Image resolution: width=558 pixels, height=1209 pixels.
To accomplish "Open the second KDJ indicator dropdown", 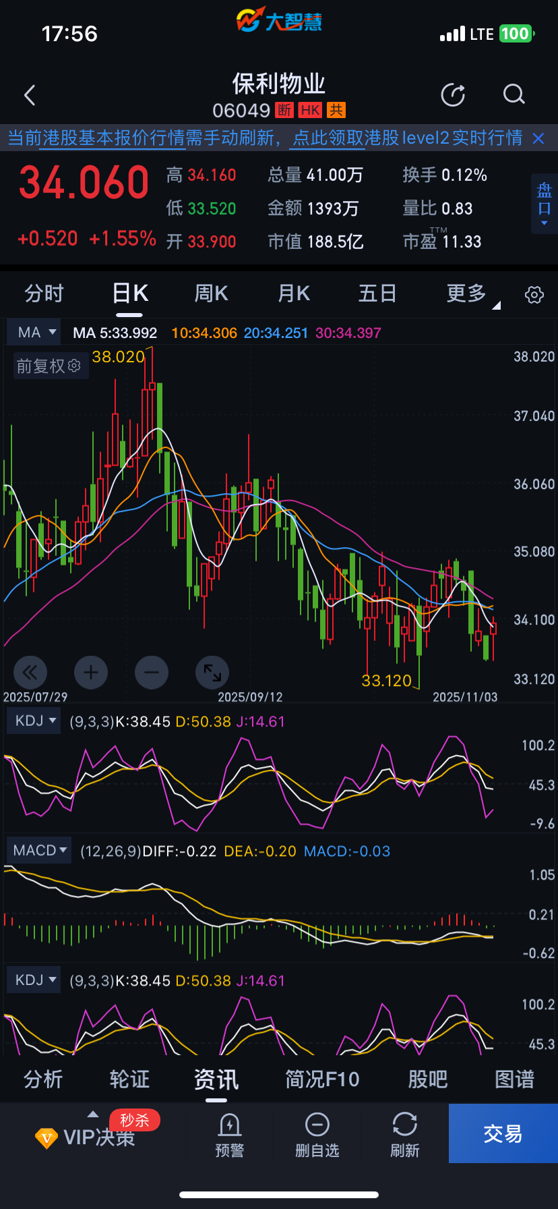I will point(34,980).
